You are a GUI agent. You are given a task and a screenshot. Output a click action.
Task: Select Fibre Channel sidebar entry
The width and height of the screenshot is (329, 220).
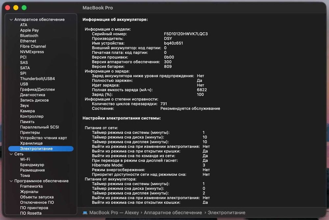pos(33,46)
